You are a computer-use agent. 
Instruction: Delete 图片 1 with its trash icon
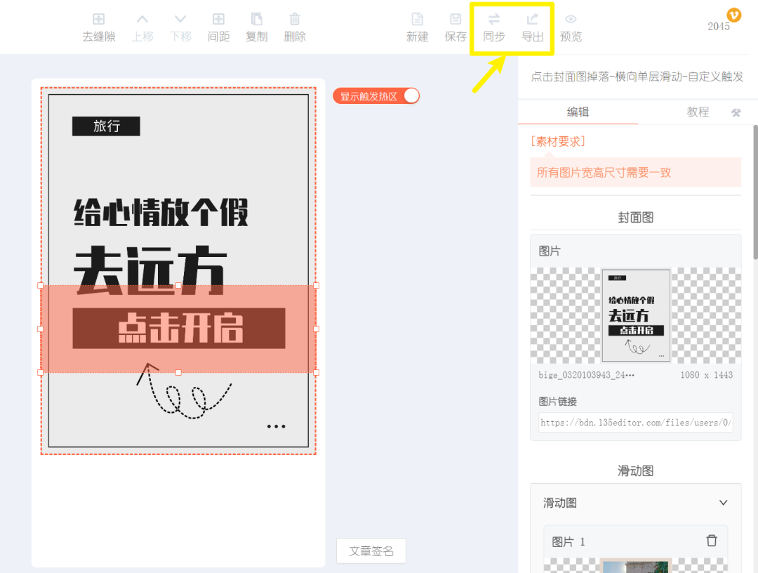tap(712, 541)
